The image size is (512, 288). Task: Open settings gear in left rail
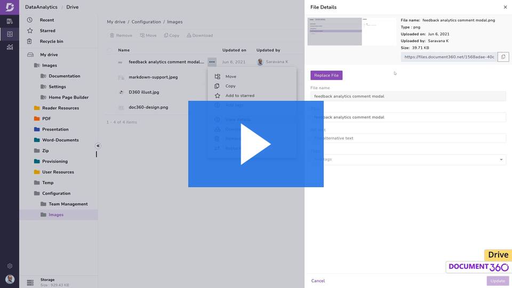[10, 266]
